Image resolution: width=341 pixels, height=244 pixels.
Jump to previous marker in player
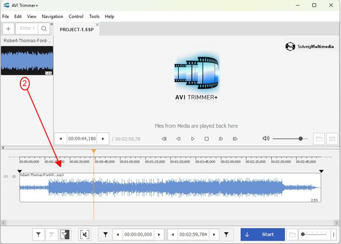pos(164,139)
